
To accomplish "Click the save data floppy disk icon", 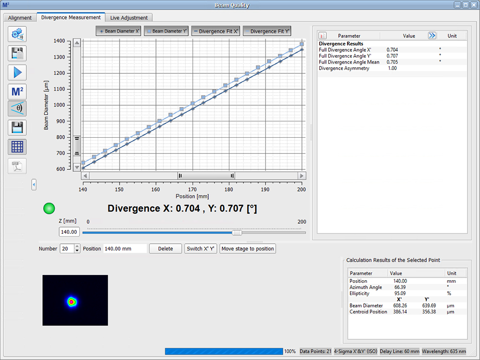I will point(17,128).
